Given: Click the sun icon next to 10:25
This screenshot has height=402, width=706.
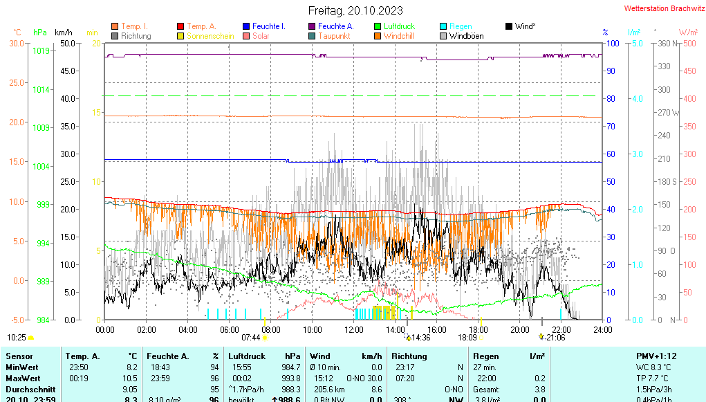Looking at the screenshot, I should 31,338.
